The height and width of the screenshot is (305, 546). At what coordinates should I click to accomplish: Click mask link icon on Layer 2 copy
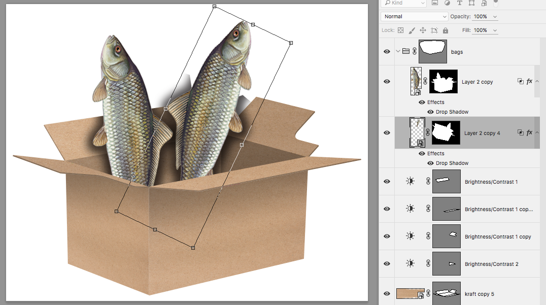[x=425, y=81]
